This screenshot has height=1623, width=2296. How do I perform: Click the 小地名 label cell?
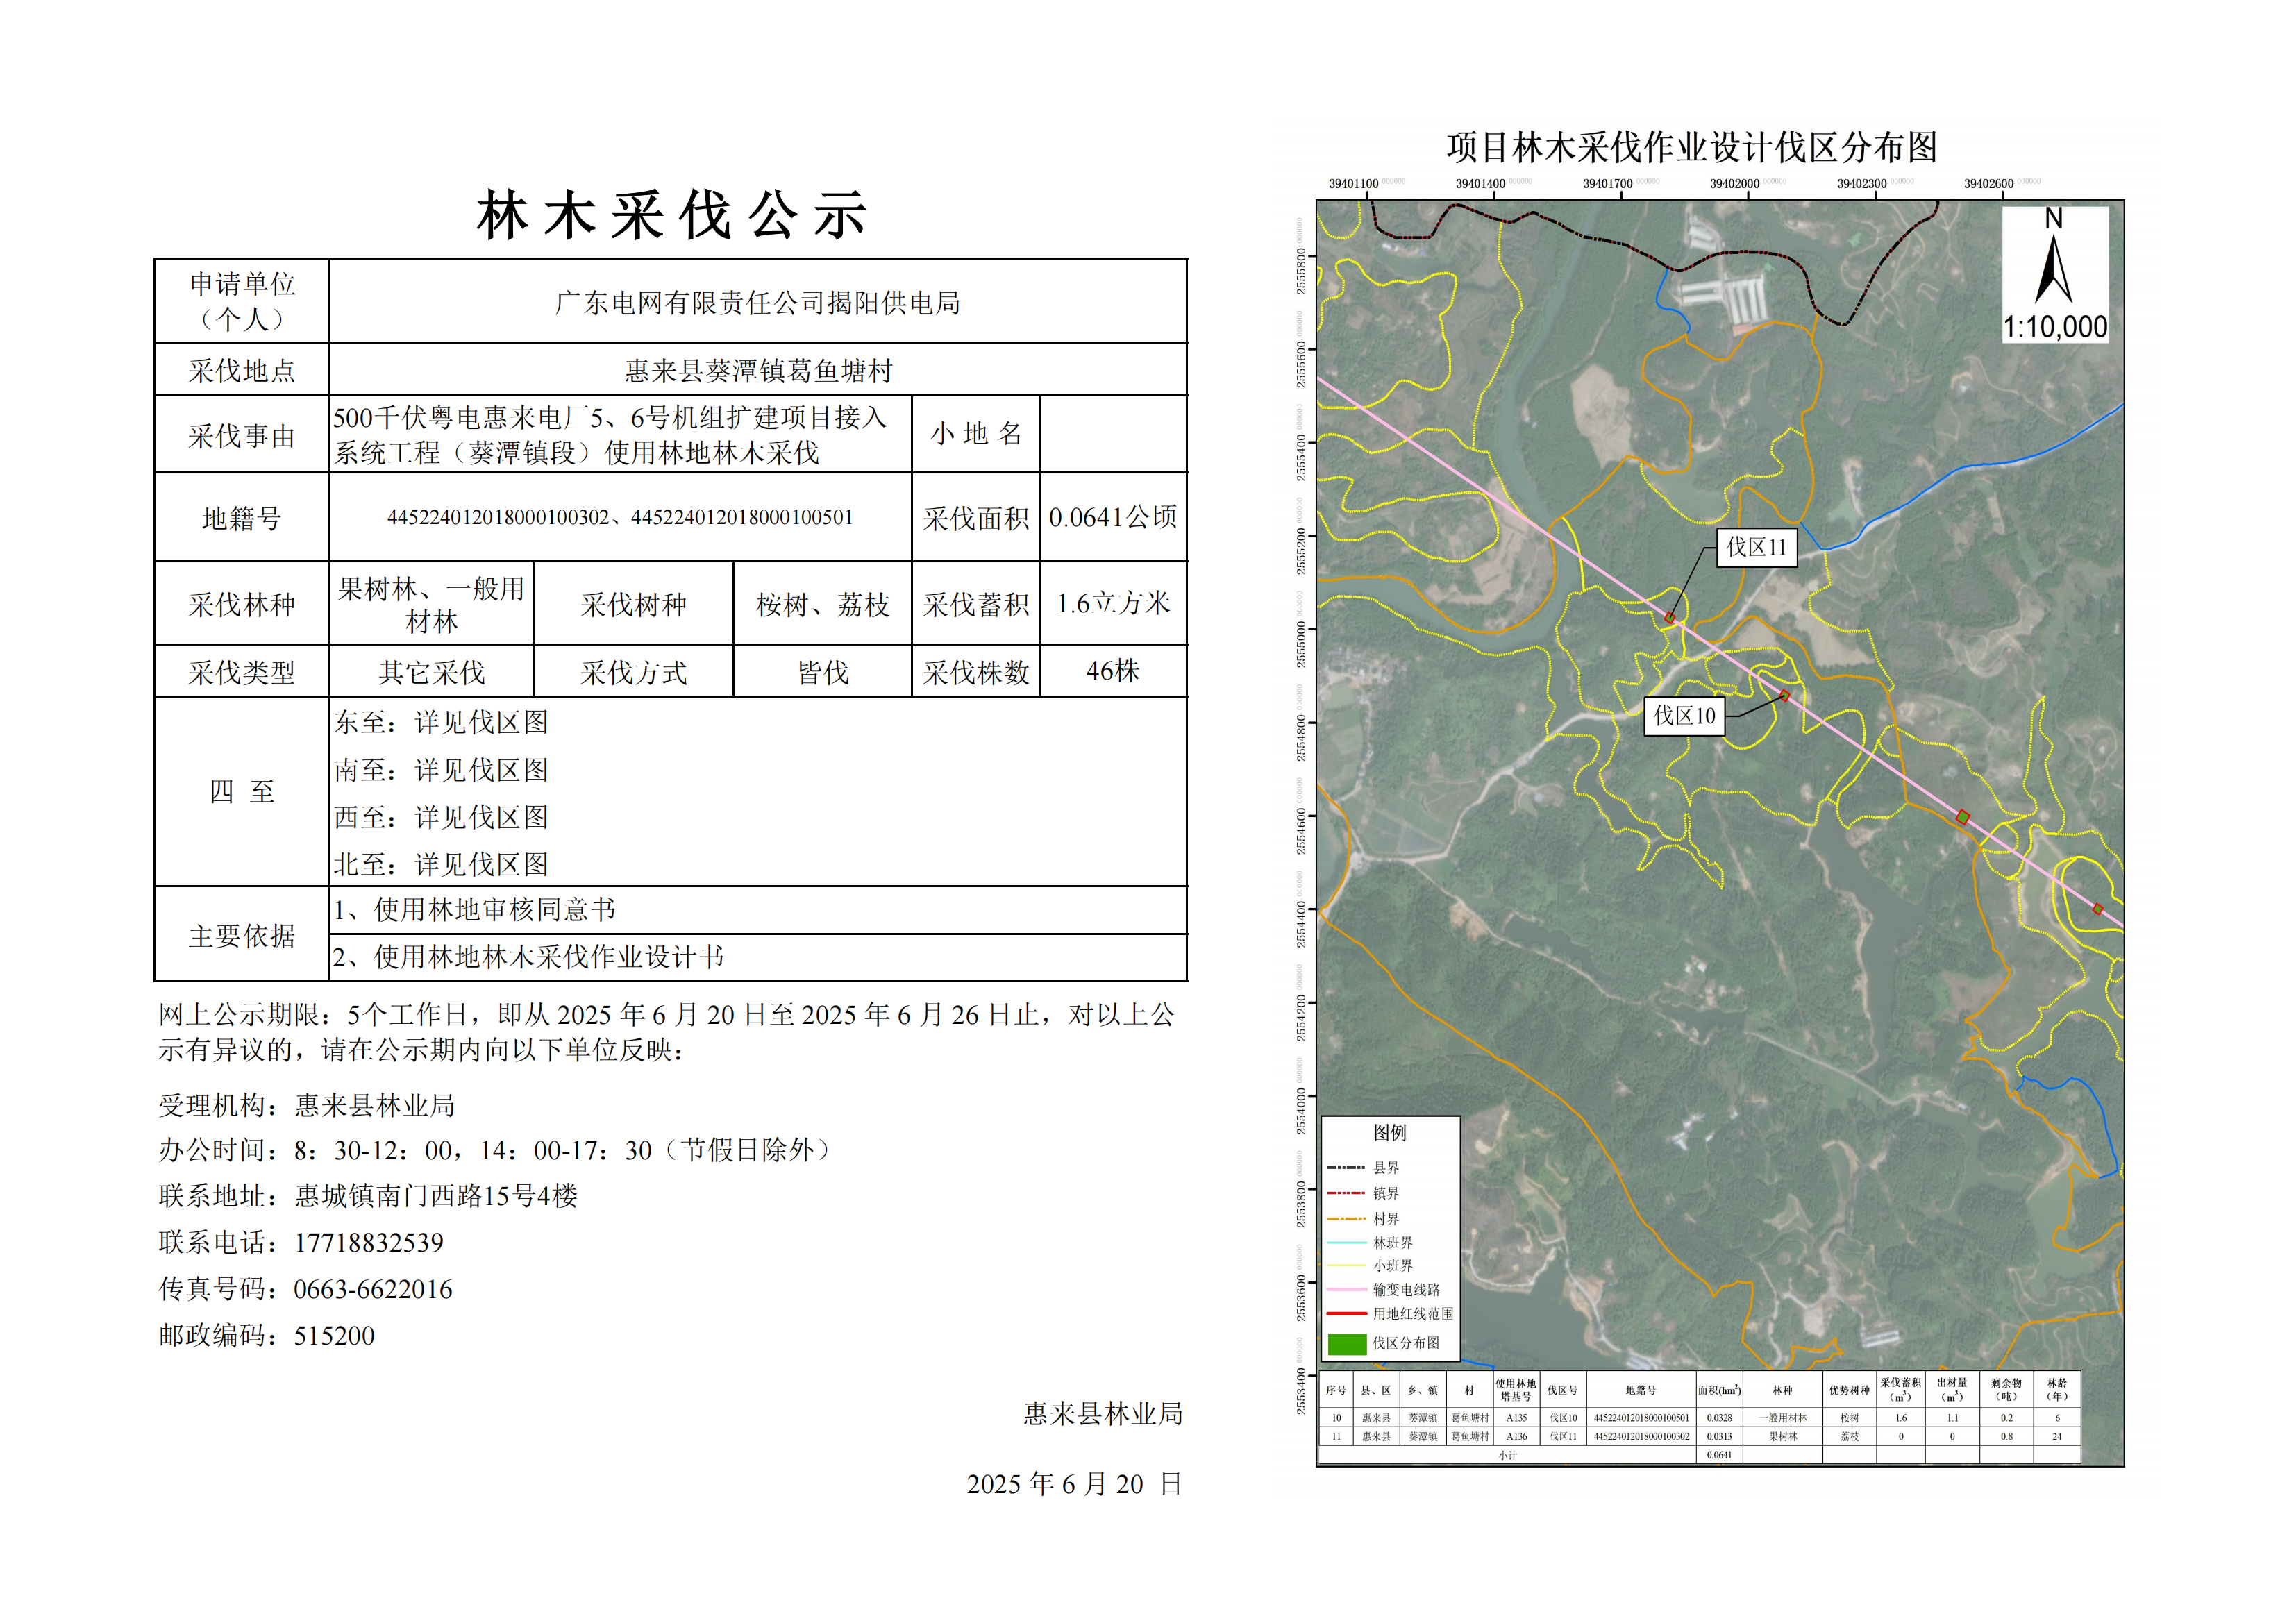(x=976, y=434)
